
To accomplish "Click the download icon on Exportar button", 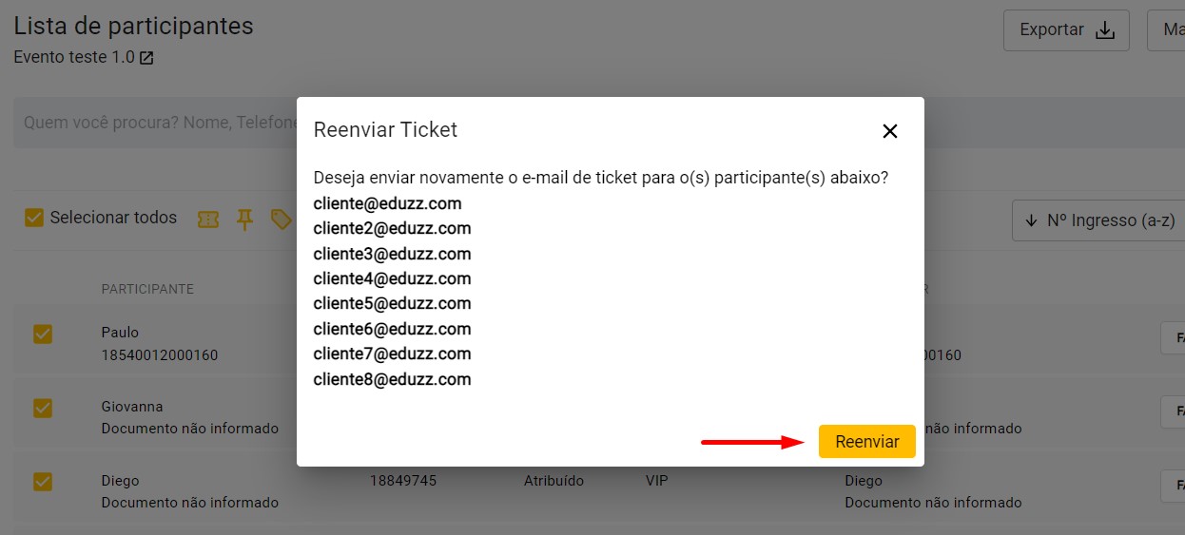I will pyautogui.click(x=1104, y=30).
